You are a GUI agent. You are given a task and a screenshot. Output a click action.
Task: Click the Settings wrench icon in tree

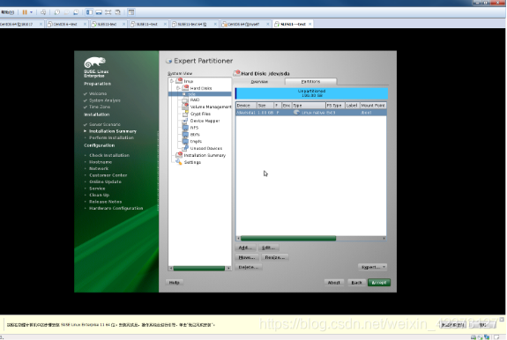pos(179,162)
